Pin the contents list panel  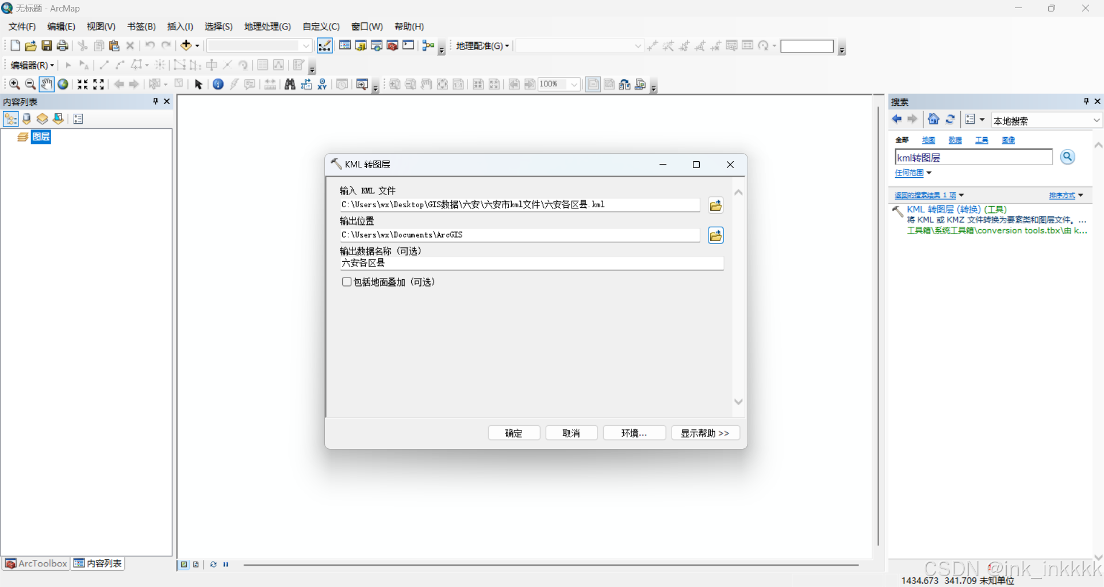(x=155, y=101)
